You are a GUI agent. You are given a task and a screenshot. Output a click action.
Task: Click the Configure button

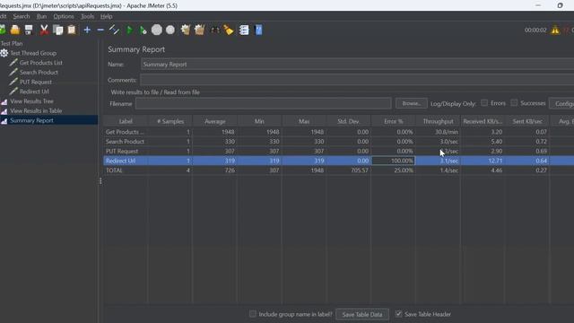click(x=561, y=104)
